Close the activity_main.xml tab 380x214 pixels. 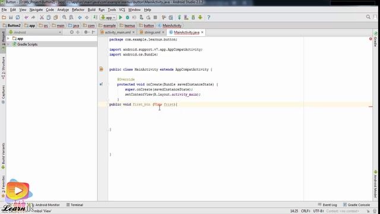[134, 32]
